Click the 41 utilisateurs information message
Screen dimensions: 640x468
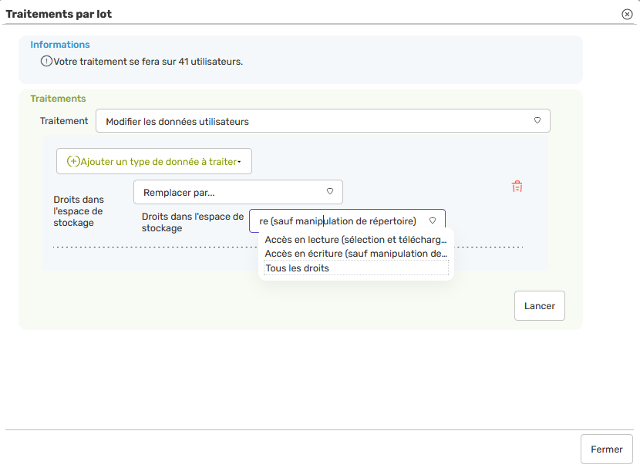click(x=148, y=61)
